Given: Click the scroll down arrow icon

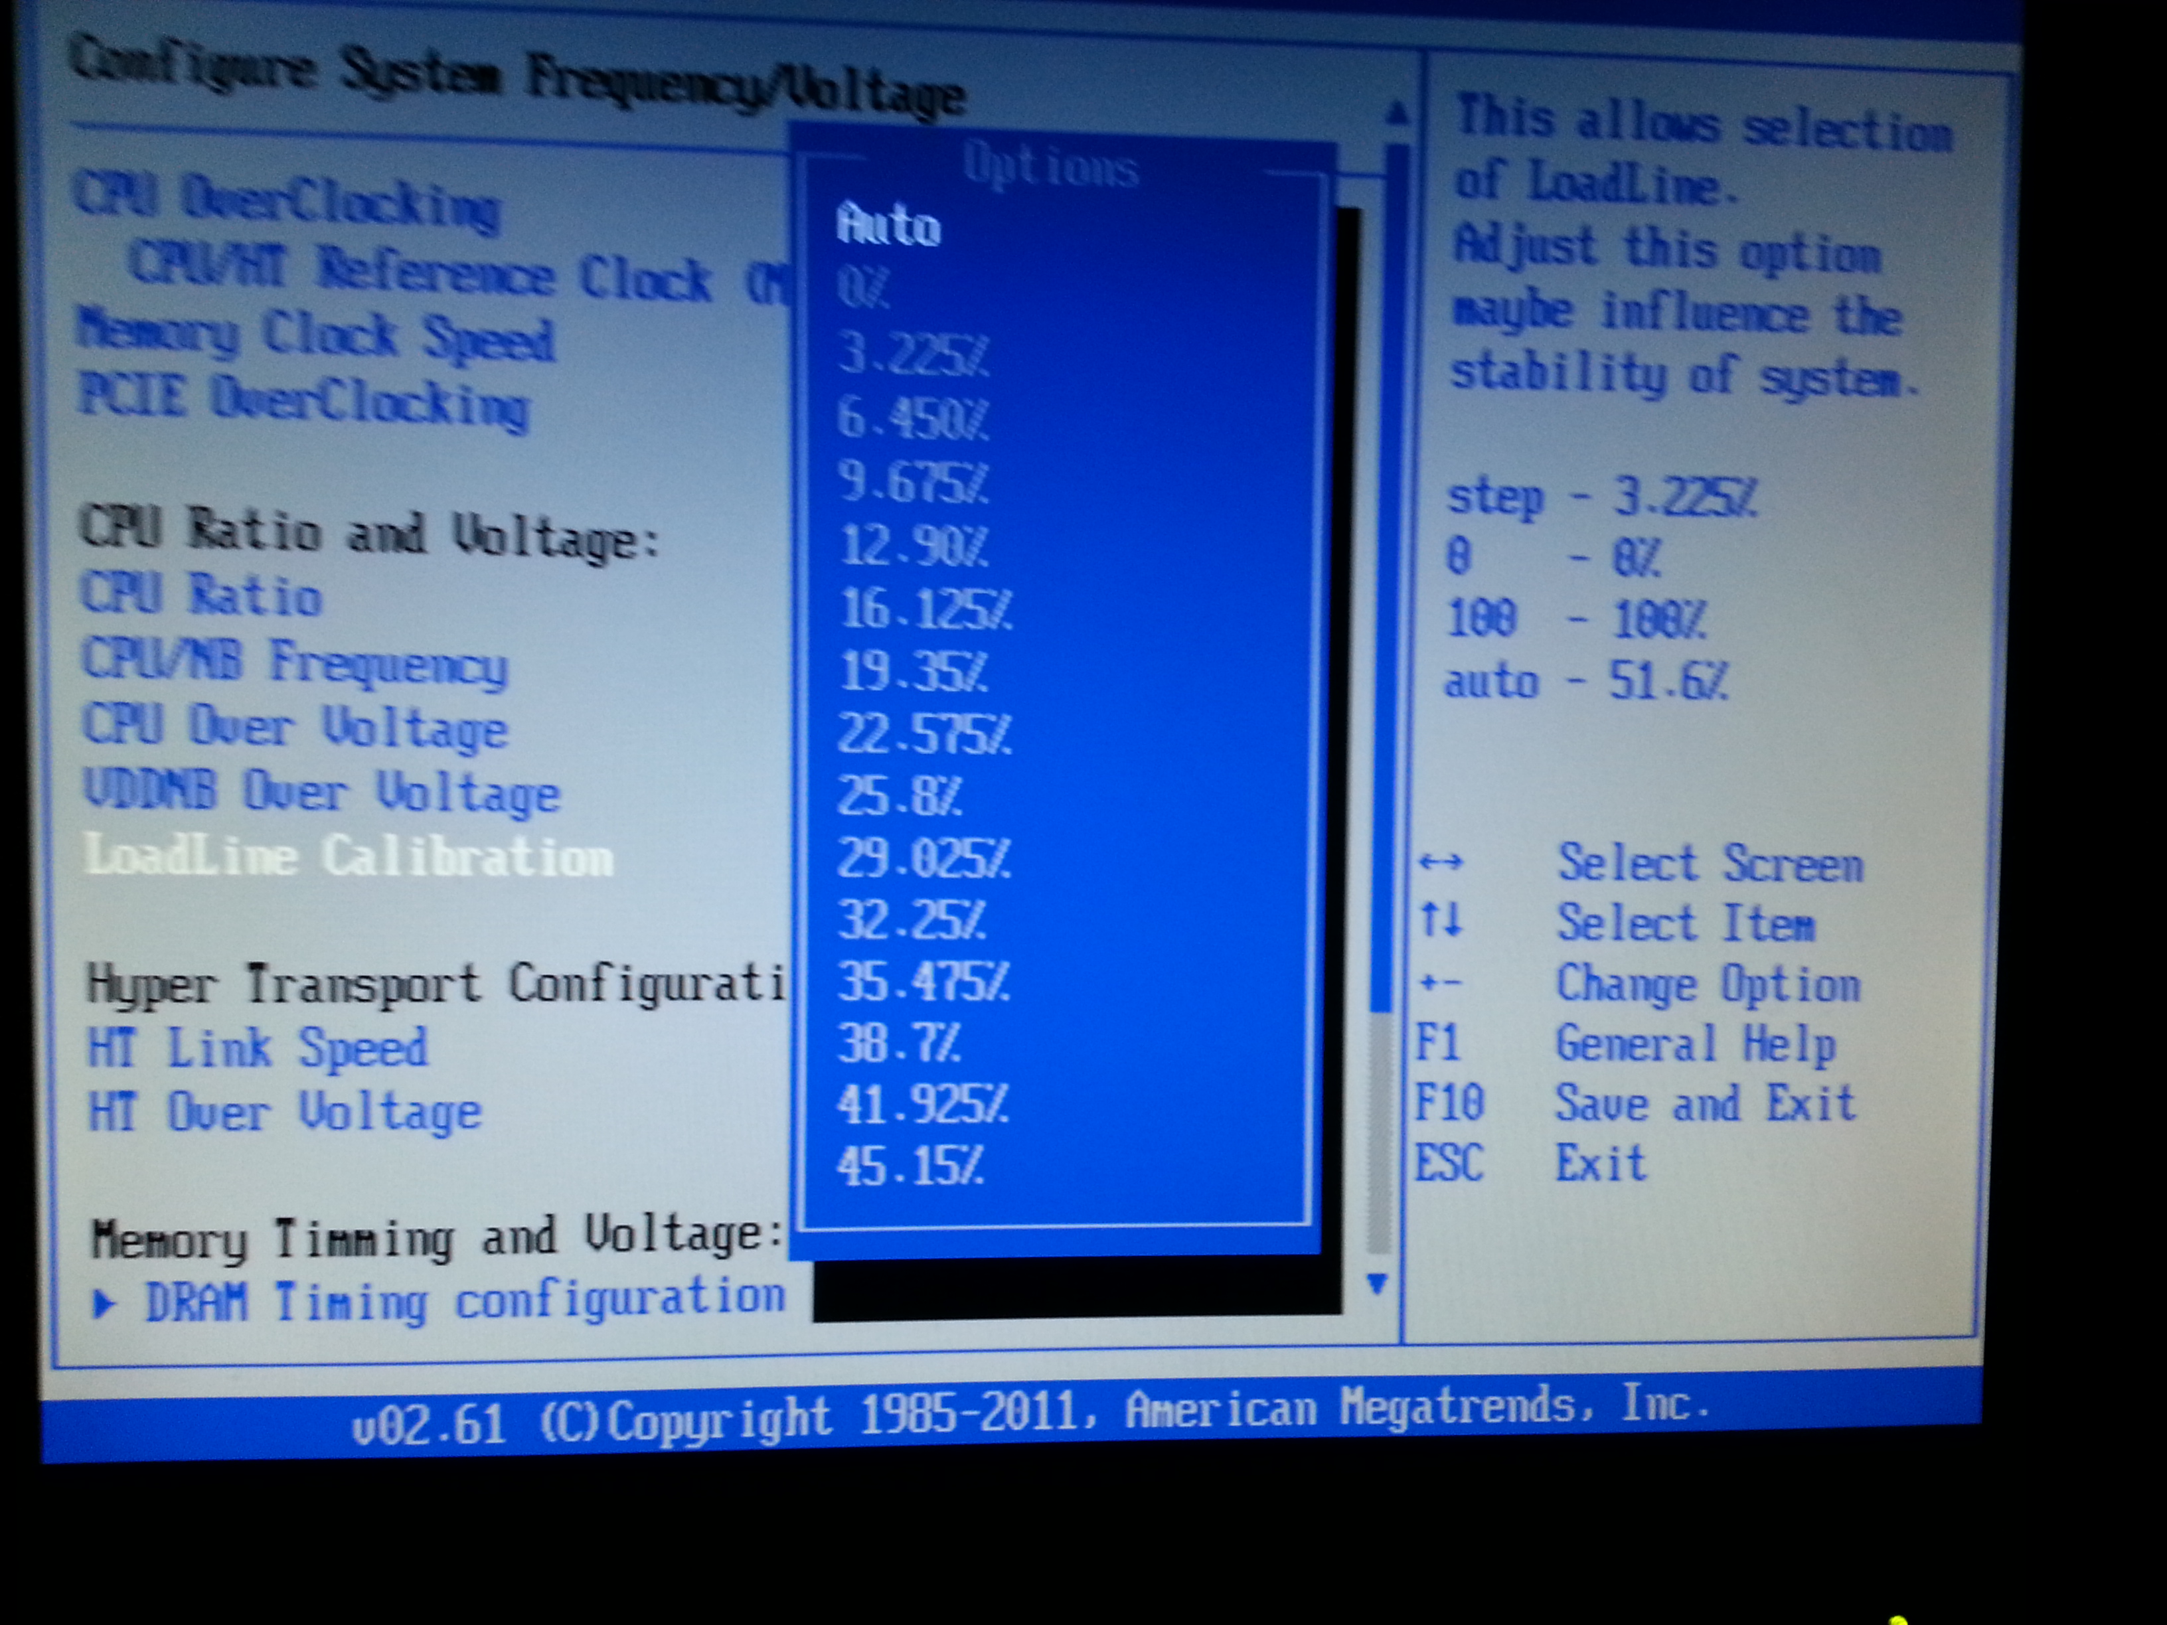Looking at the screenshot, I should [x=1376, y=1282].
